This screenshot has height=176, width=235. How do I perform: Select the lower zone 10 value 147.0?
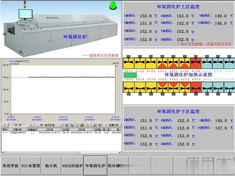click(x=221, y=128)
